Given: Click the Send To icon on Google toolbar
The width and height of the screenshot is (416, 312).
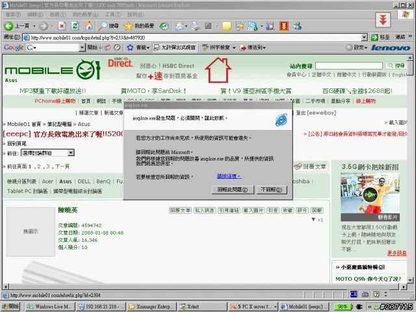Looking at the screenshot, I should coord(242,47).
